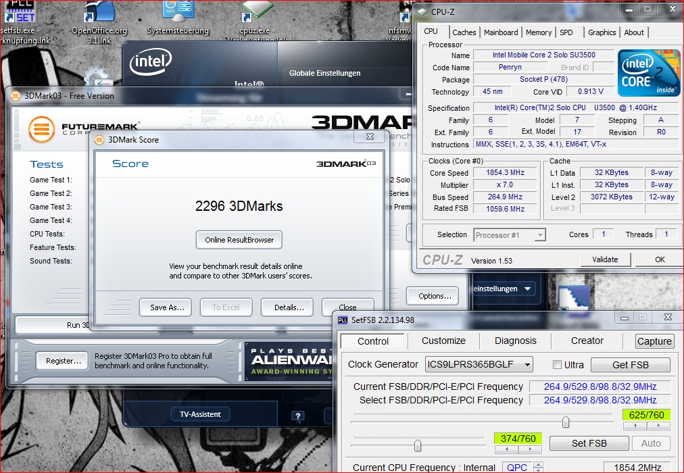Open the setfsb.exe desktop shortcut icon
The height and width of the screenshot is (473, 684).
(20, 11)
